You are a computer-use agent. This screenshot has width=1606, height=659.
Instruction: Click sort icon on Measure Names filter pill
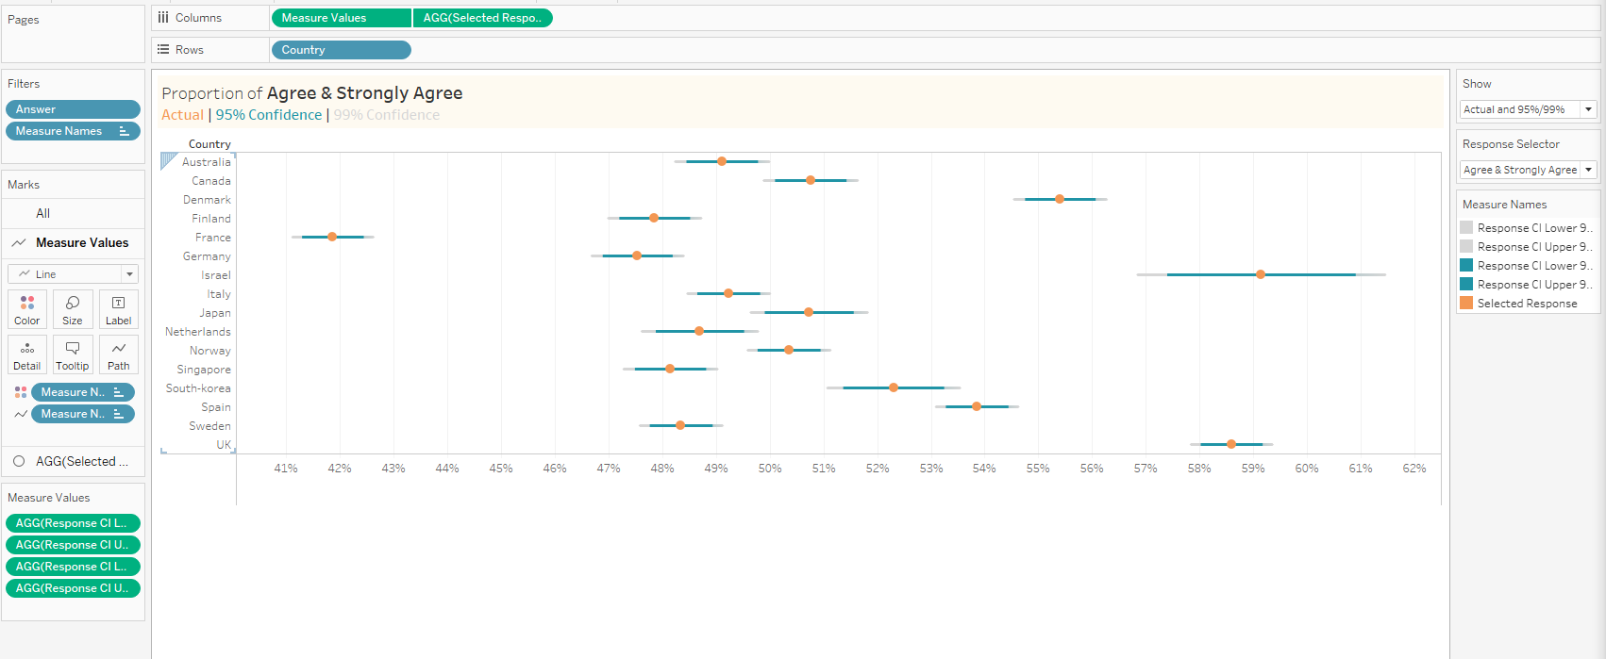click(124, 131)
